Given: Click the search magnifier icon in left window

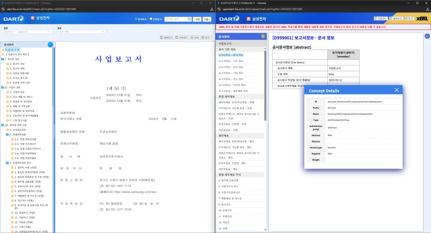Looking at the screenshot, I should 190,19.
